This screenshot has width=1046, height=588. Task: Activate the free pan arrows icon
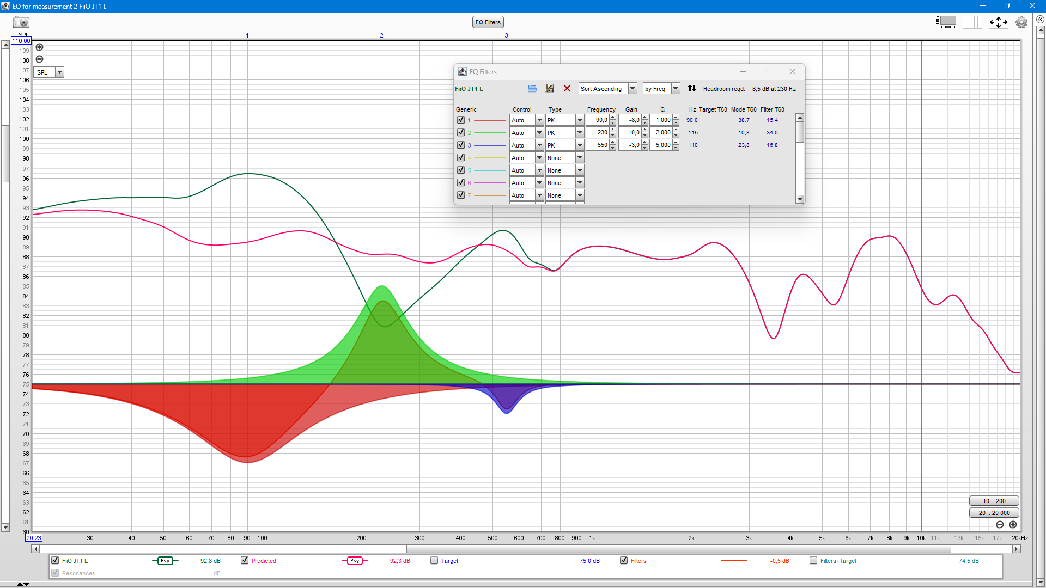(999, 22)
